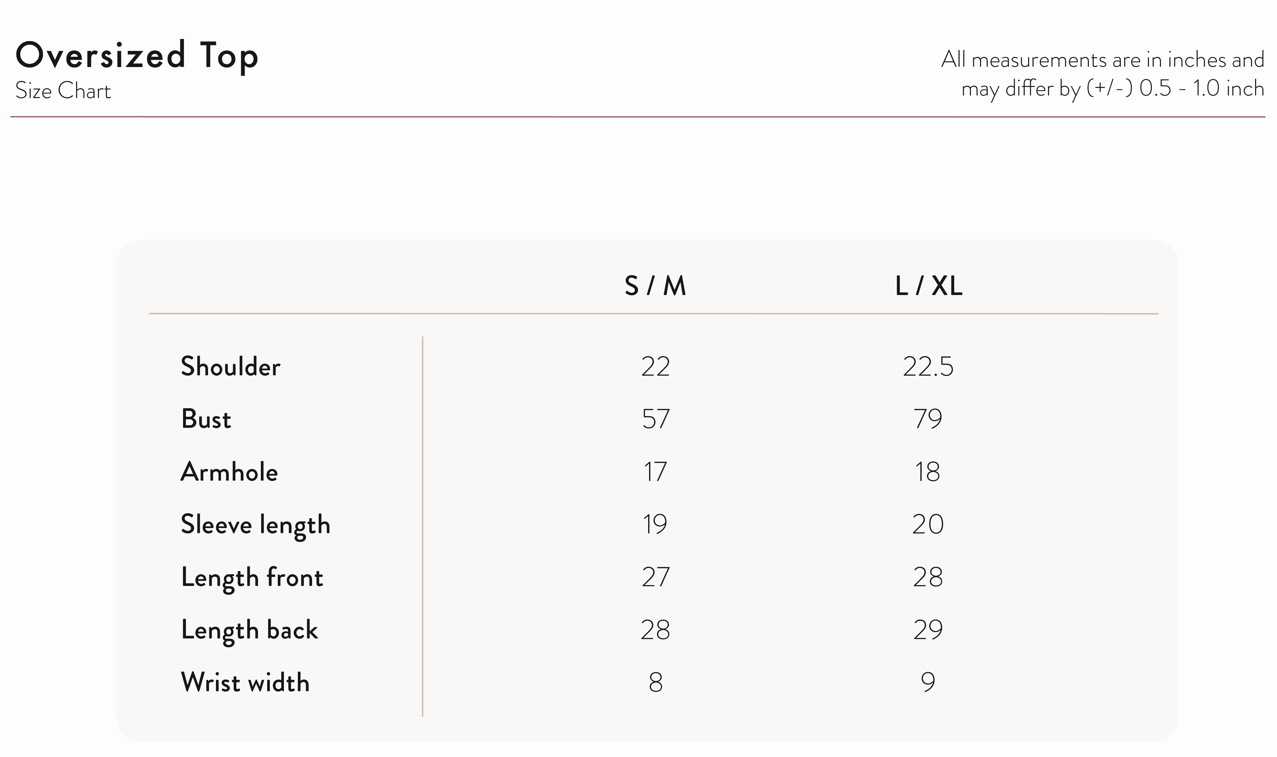Click the Length back value 29
The image size is (1277, 757).
click(x=928, y=630)
